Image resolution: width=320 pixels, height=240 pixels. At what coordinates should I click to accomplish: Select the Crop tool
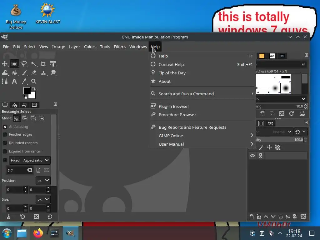coord(43,64)
